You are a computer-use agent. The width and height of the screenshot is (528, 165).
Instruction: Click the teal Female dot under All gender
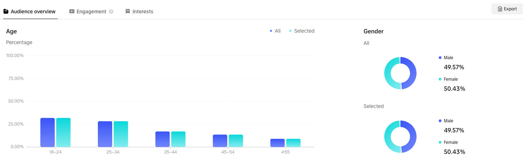440,79
